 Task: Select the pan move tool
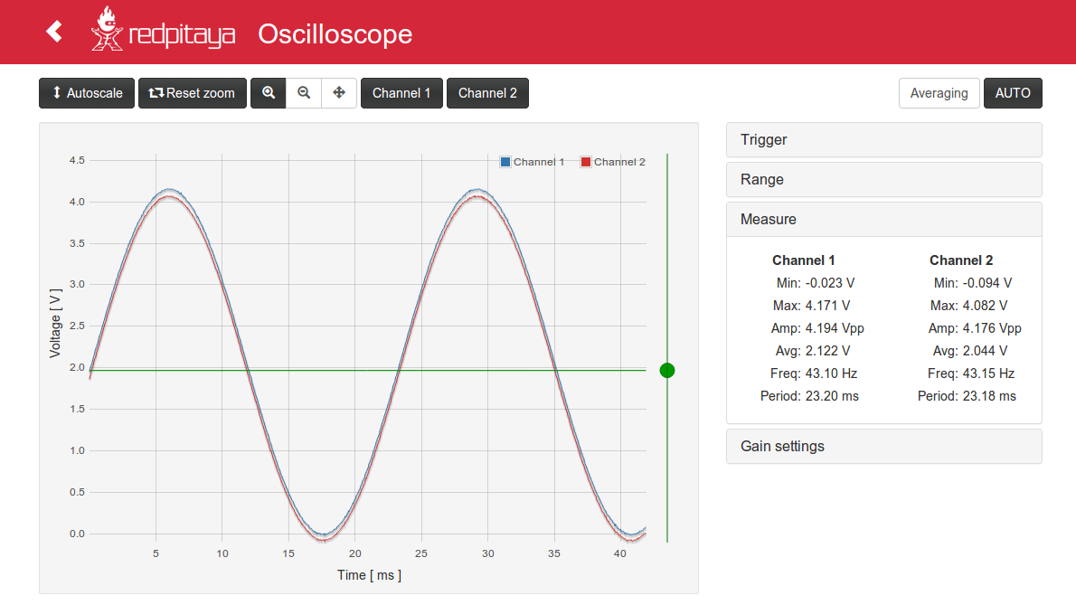point(339,93)
